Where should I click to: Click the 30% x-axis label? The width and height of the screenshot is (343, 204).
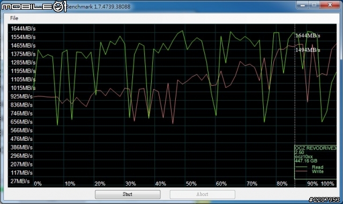(x=131, y=184)
